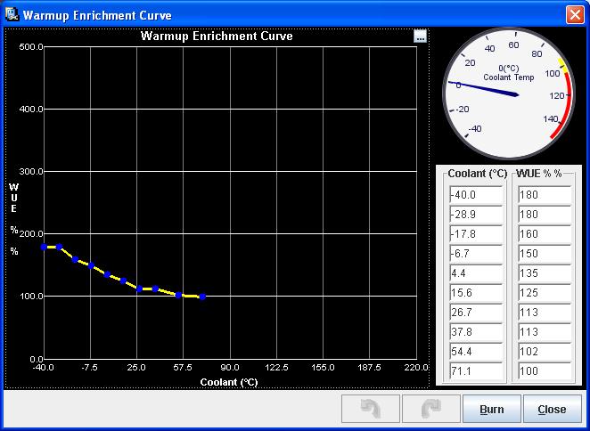The image size is (590, 431).
Task: Click the undo arrow button
Action: (370, 410)
